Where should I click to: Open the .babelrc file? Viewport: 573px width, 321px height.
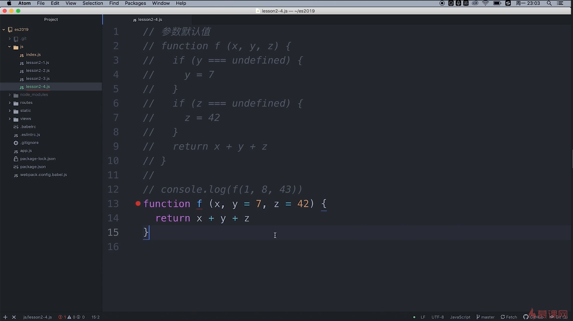[28, 127]
